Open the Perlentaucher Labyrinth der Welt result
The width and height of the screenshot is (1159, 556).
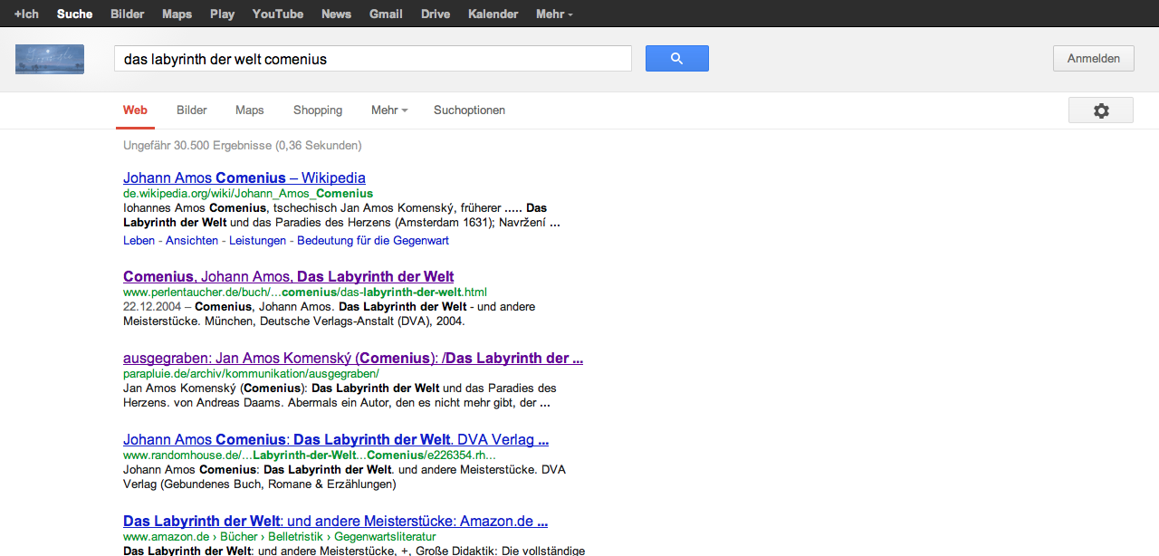288,276
